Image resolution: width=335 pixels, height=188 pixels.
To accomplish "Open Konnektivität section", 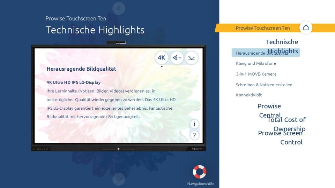I will pos(249,95).
